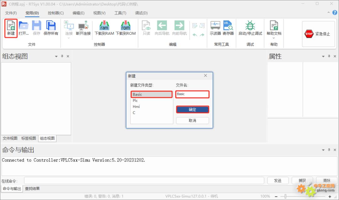Click 启动/停止调试 debug bug icon

[x=250, y=28]
